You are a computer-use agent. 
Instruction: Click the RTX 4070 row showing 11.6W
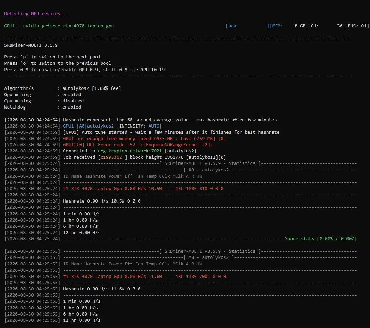point(145,277)
